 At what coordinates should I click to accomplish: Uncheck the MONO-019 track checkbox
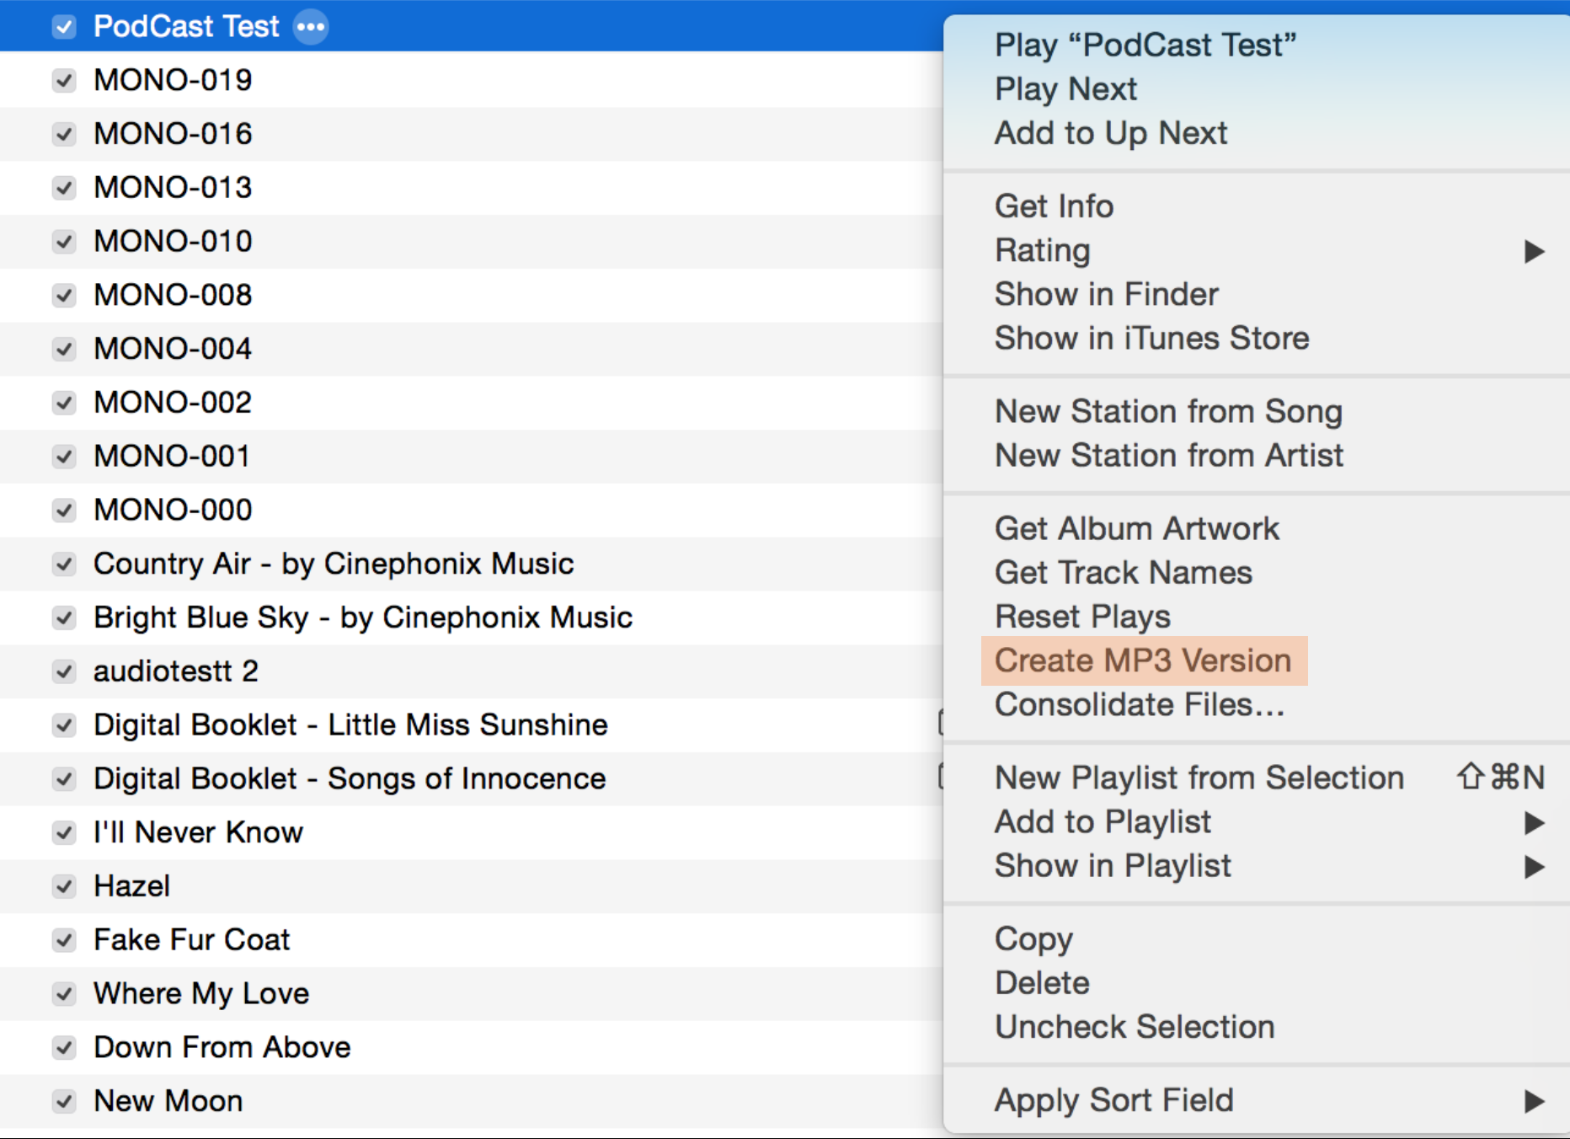click(64, 81)
